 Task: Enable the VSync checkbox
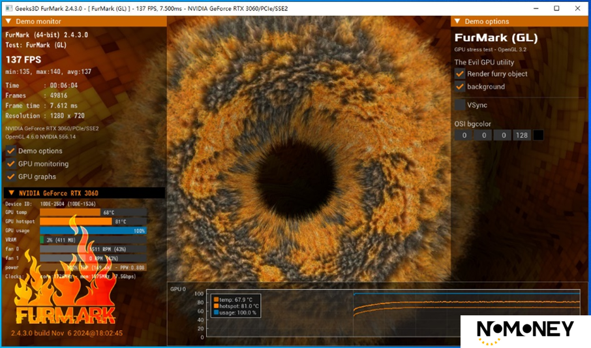coord(460,105)
